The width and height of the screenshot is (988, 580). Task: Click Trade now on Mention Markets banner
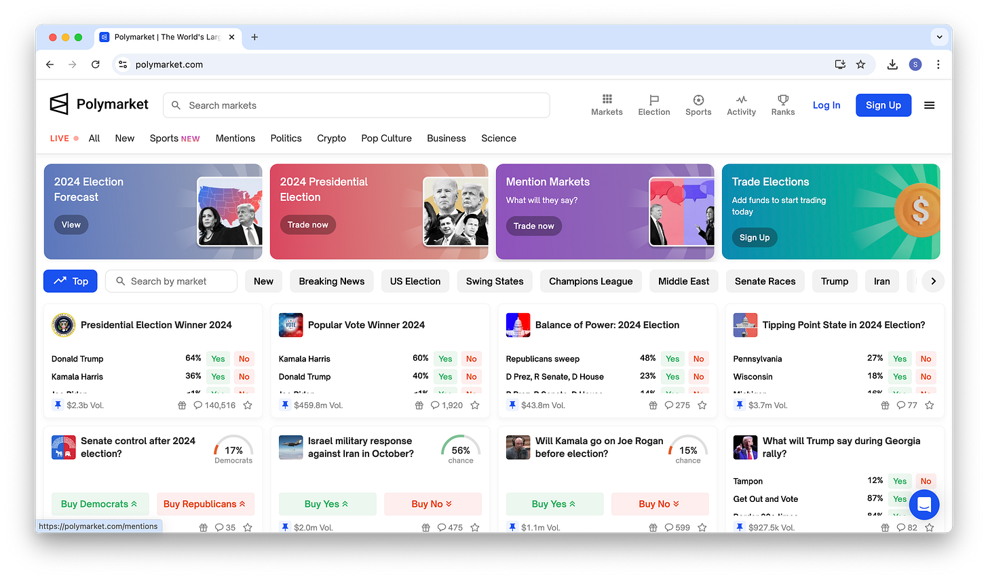533,226
